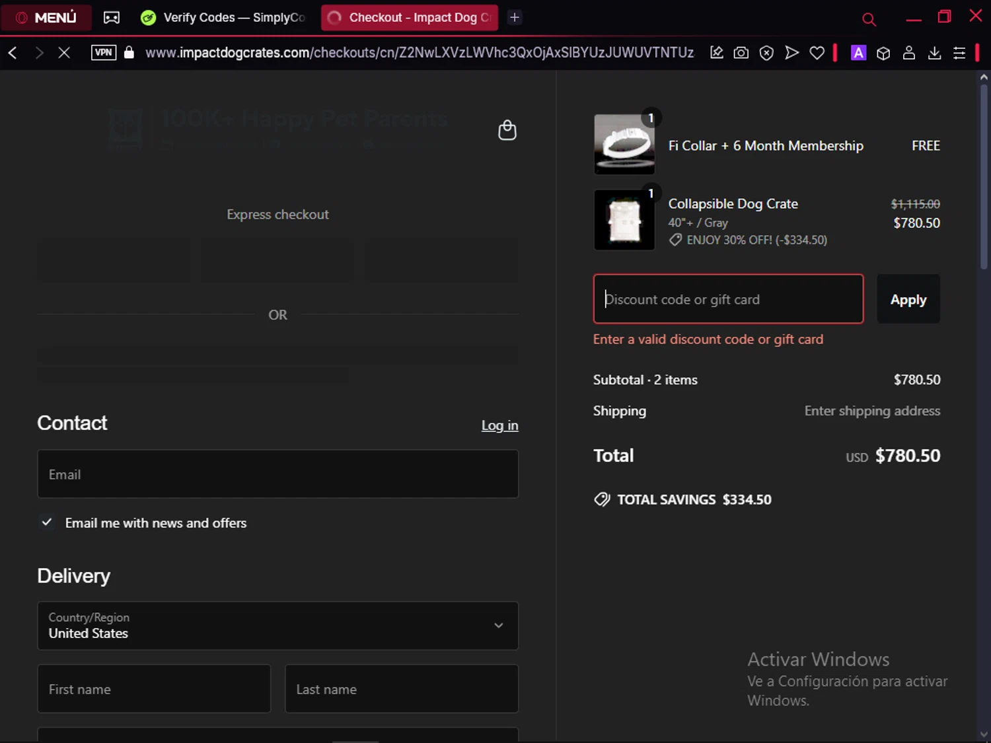Click the USD $780.50 total amount
The image size is (991, 743).
pos(893,456)
